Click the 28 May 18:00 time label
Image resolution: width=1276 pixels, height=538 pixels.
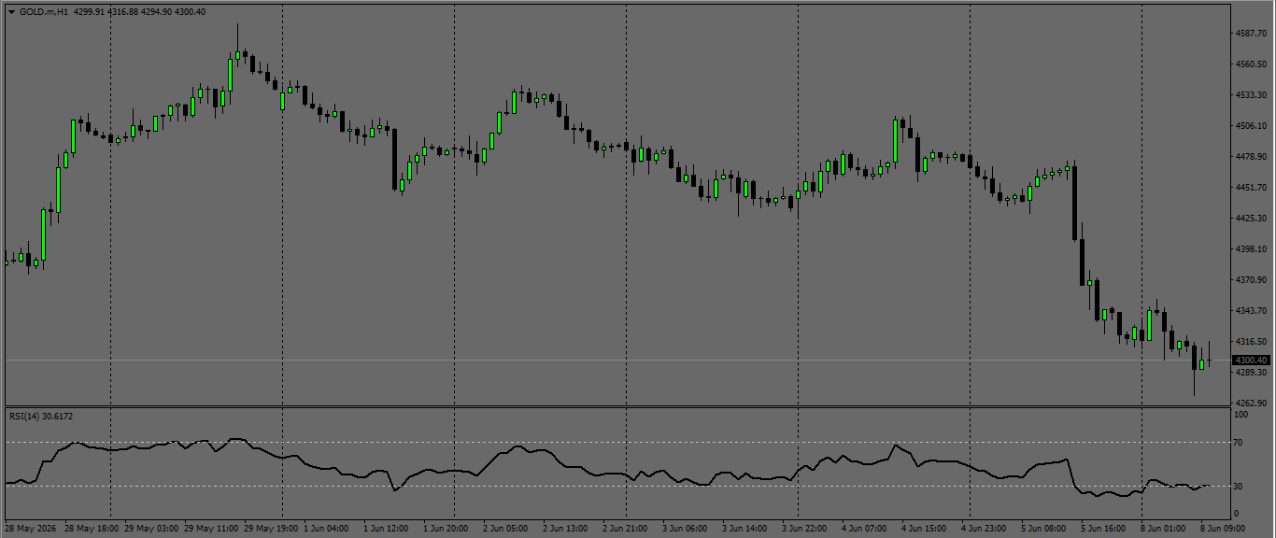click(92, 529)
